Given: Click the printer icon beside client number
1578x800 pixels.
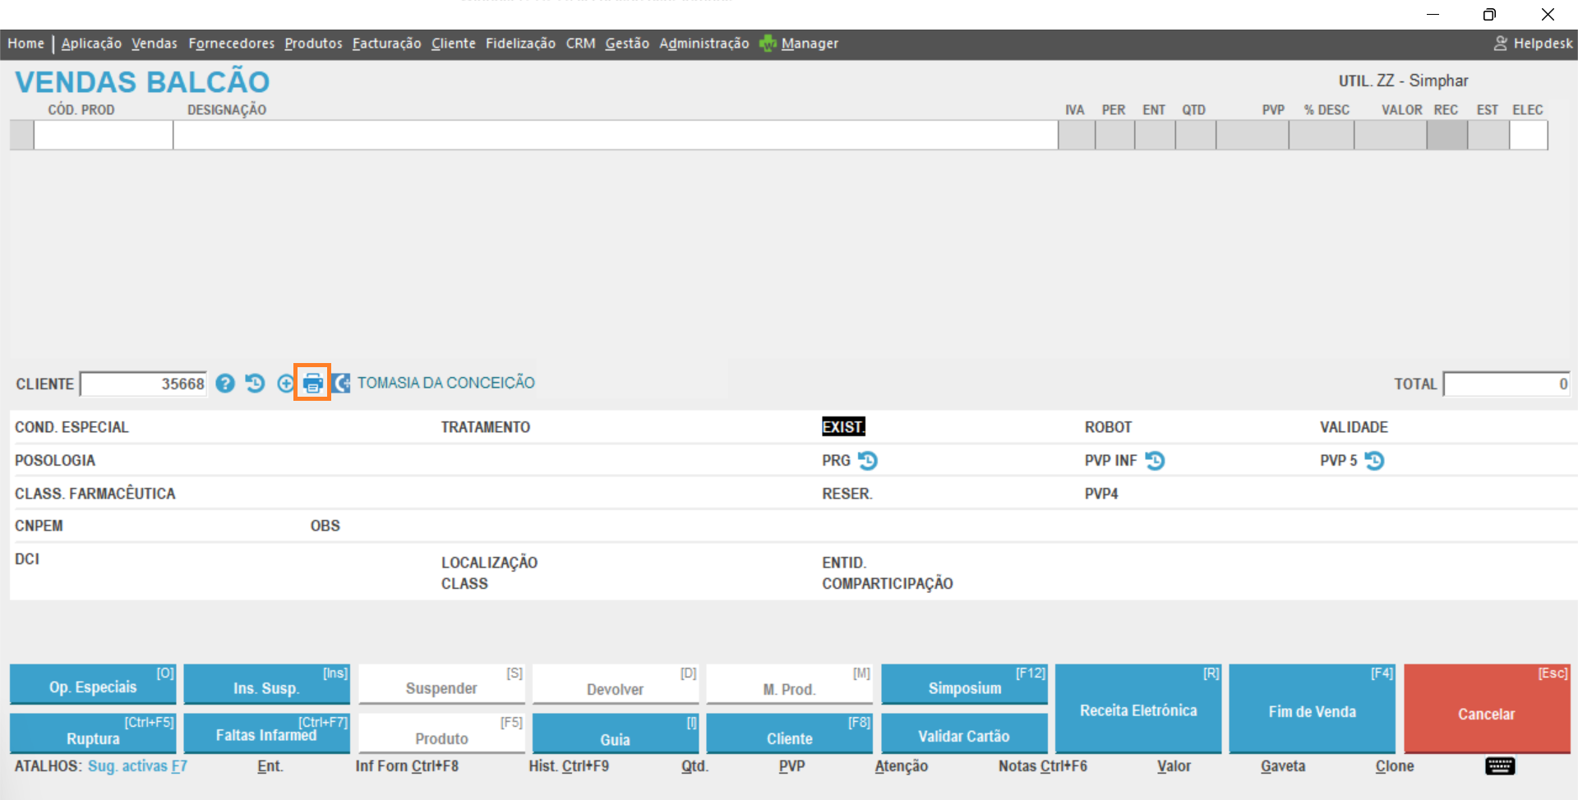Looking at the screenshot, I should coord(313,383).
